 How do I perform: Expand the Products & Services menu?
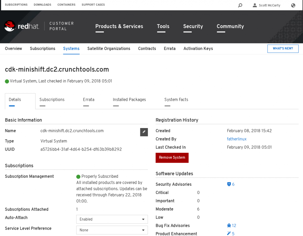119,26
